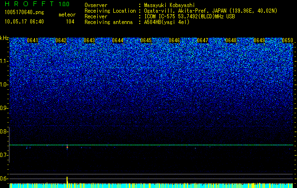Click the 0650 time marker
297x188 pixels.
288,40
